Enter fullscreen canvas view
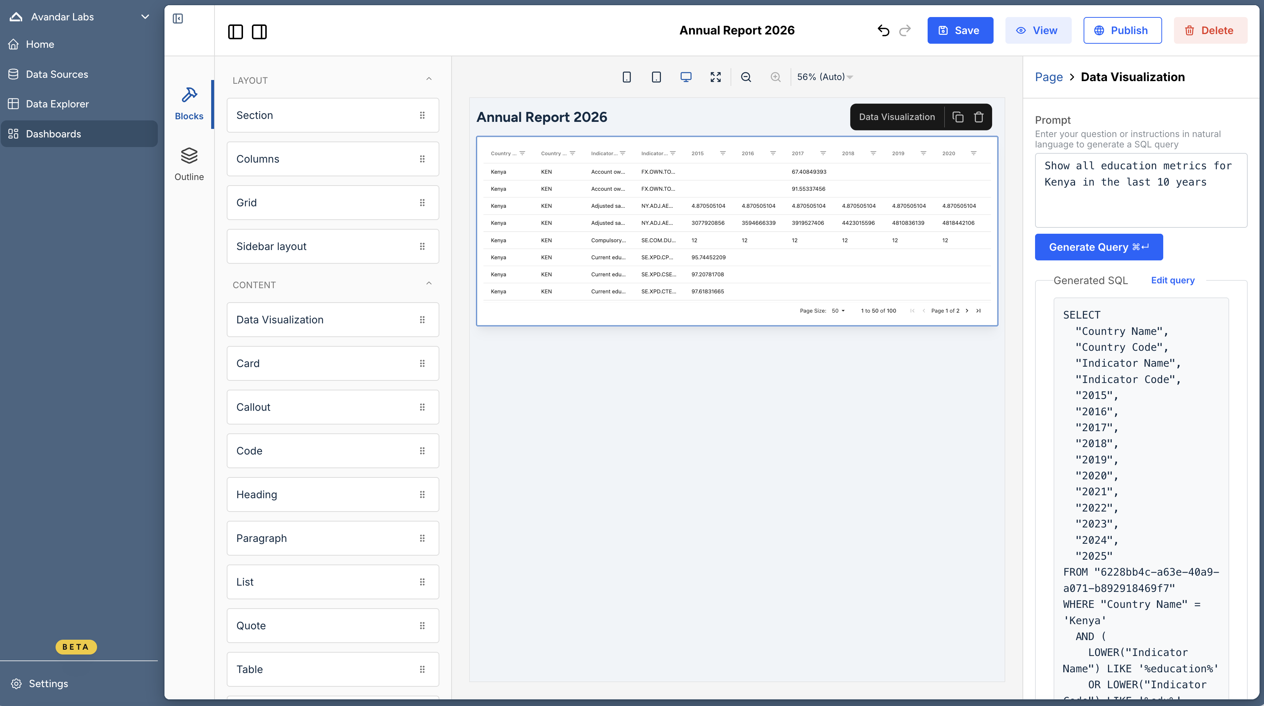Screen dimensions: 1264x706 point(715,77)
